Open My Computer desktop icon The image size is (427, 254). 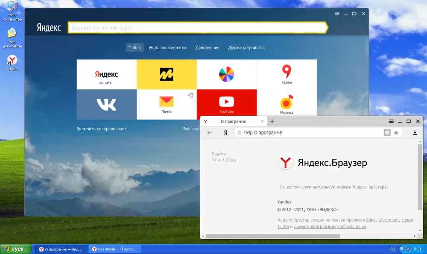point(12,11)
